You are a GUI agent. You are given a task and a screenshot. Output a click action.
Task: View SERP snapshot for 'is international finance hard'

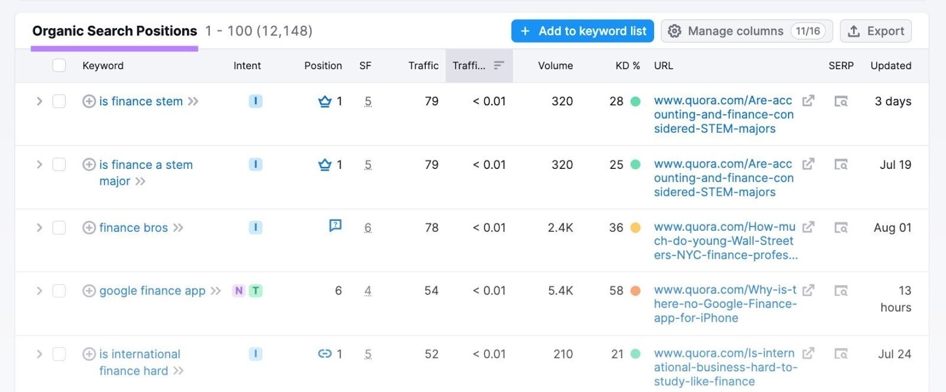(841, 354)
